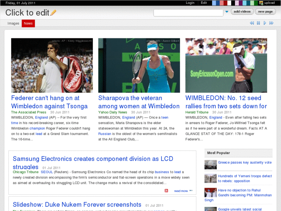Viewport: 281px width, 211px height.
Task: Open Slideshow: Duke Nukem Forever screenshots headline
Action: [x=77, y=204]
